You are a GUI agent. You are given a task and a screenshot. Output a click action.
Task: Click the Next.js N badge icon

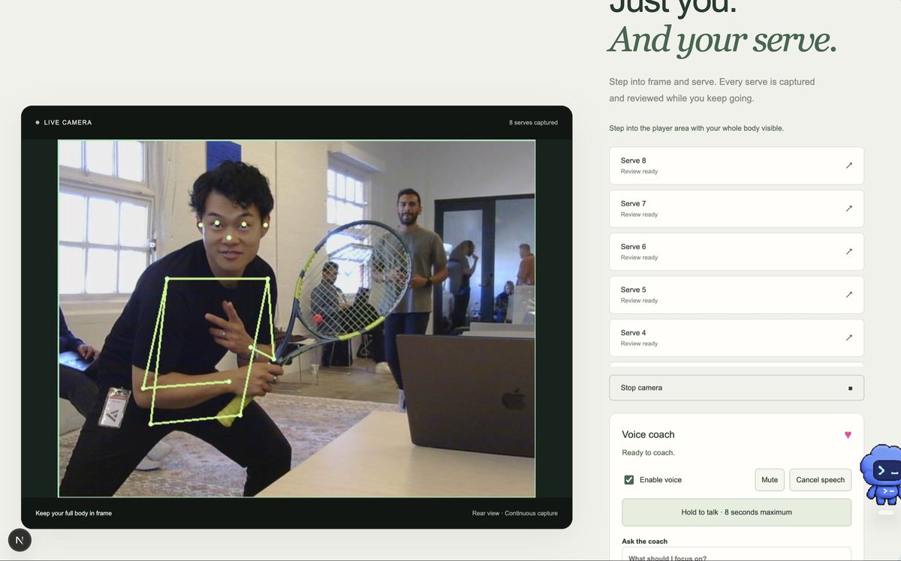click(20, 540)
